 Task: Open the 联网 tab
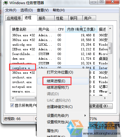coord(76,18)
